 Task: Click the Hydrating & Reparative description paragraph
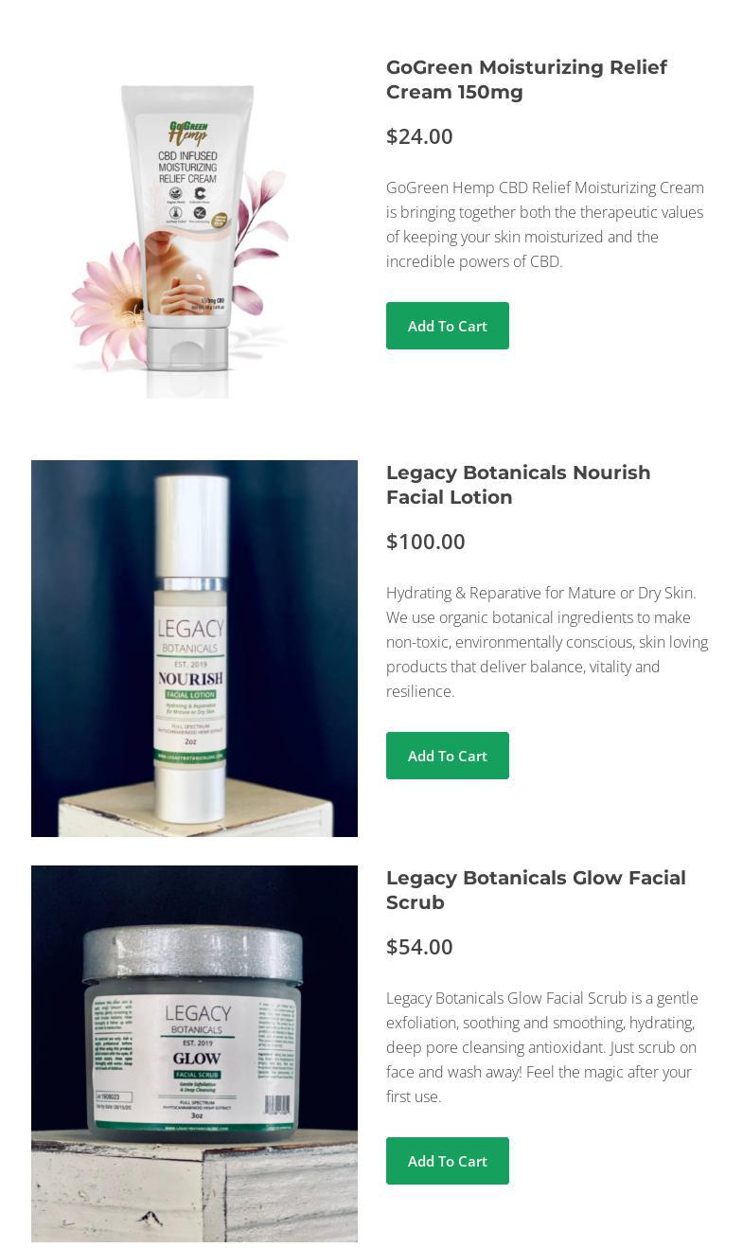[x=547, y=642]
